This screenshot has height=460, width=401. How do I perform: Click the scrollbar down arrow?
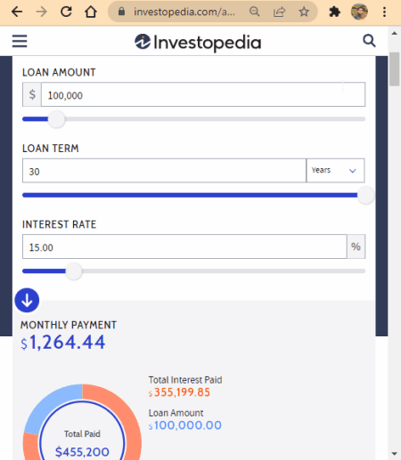pos(395,454)
